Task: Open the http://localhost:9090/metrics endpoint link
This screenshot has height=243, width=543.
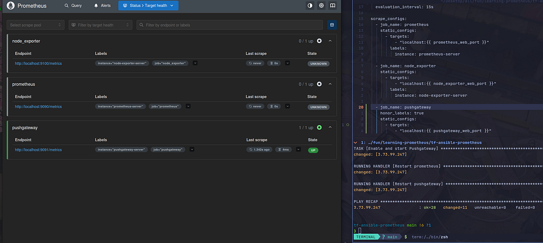Action: click(38, 107)
